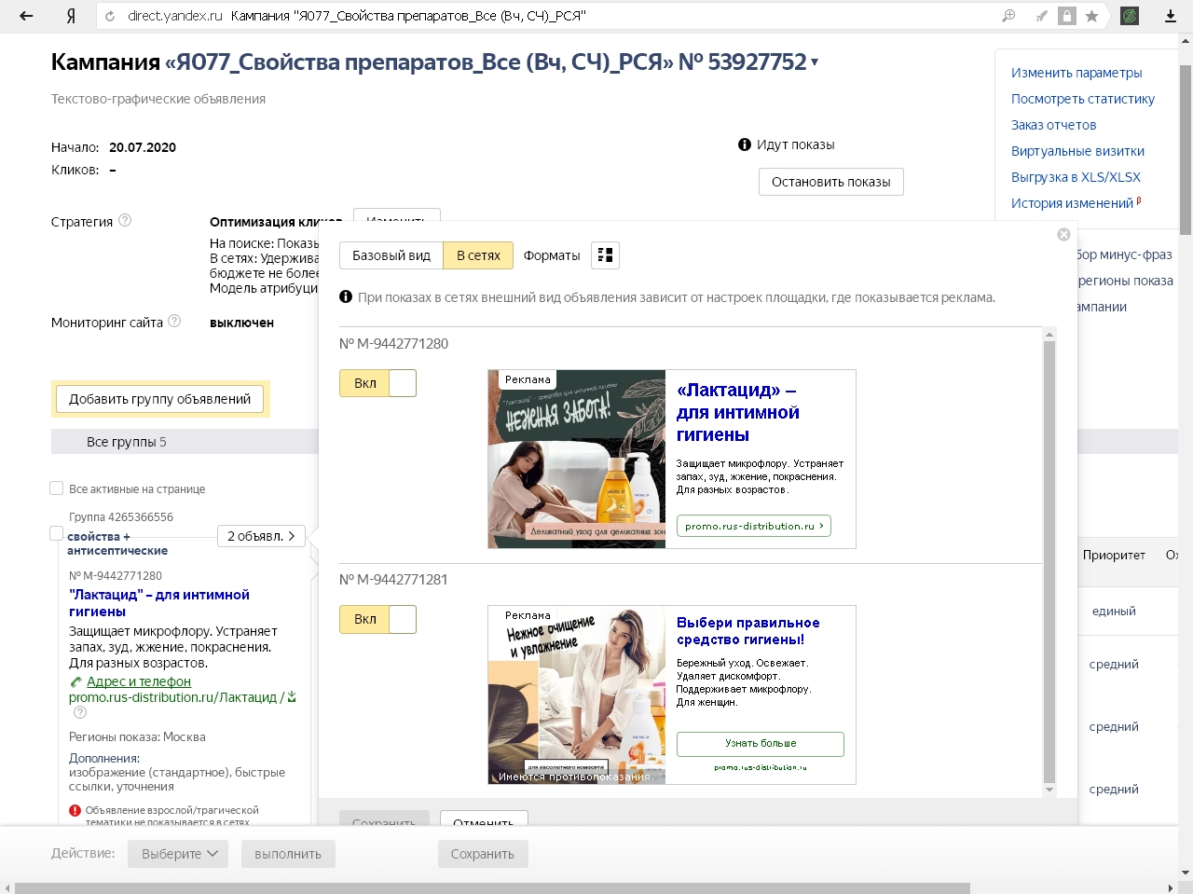Click Отменить button in popup

point(484,819)
